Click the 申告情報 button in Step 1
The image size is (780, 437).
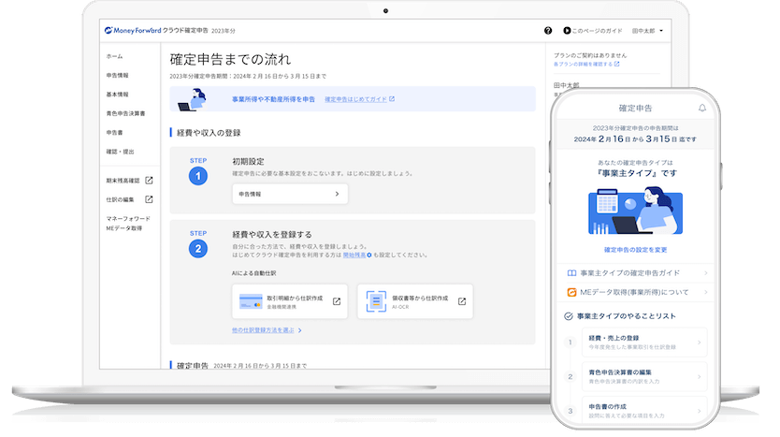coord(290,194)
